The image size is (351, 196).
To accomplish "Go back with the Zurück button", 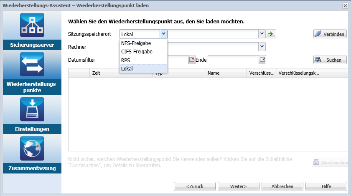I will 195,186.
